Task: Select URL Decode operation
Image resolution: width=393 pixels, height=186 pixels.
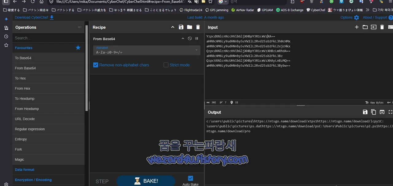Action: pyautogui.click(x=48, y=119)
